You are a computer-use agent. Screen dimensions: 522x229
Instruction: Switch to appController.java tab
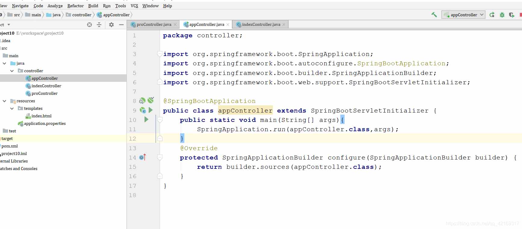click(207, 25)
